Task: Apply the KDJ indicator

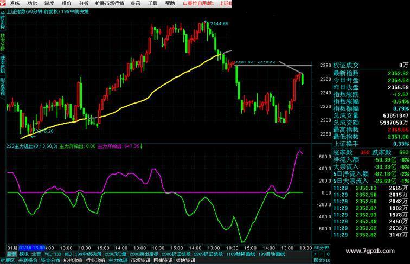Action: point(68,254)
